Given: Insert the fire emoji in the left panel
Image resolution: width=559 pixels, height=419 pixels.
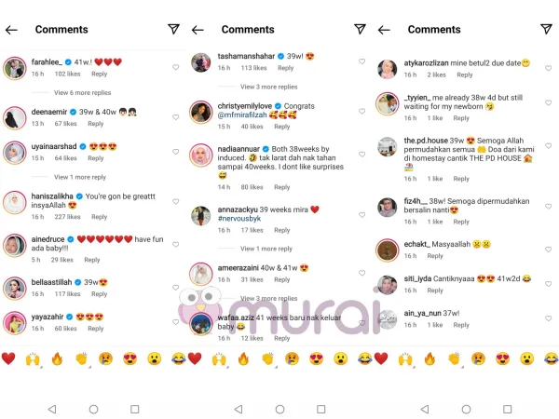Looking at the screenshot, I should coord(57,358).
